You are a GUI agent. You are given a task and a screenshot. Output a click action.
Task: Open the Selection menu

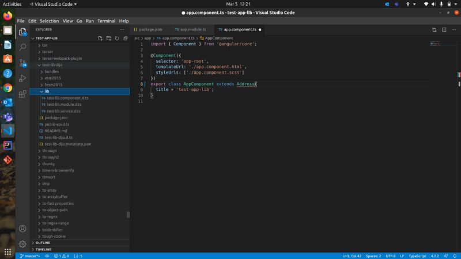[x=50, y=21]
